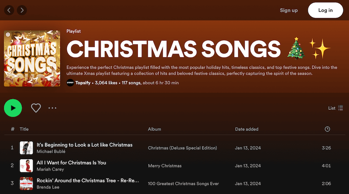This screenshot has width=349, height=194.
Task: Sort by the Album column header
Action: tap(154, 129)
